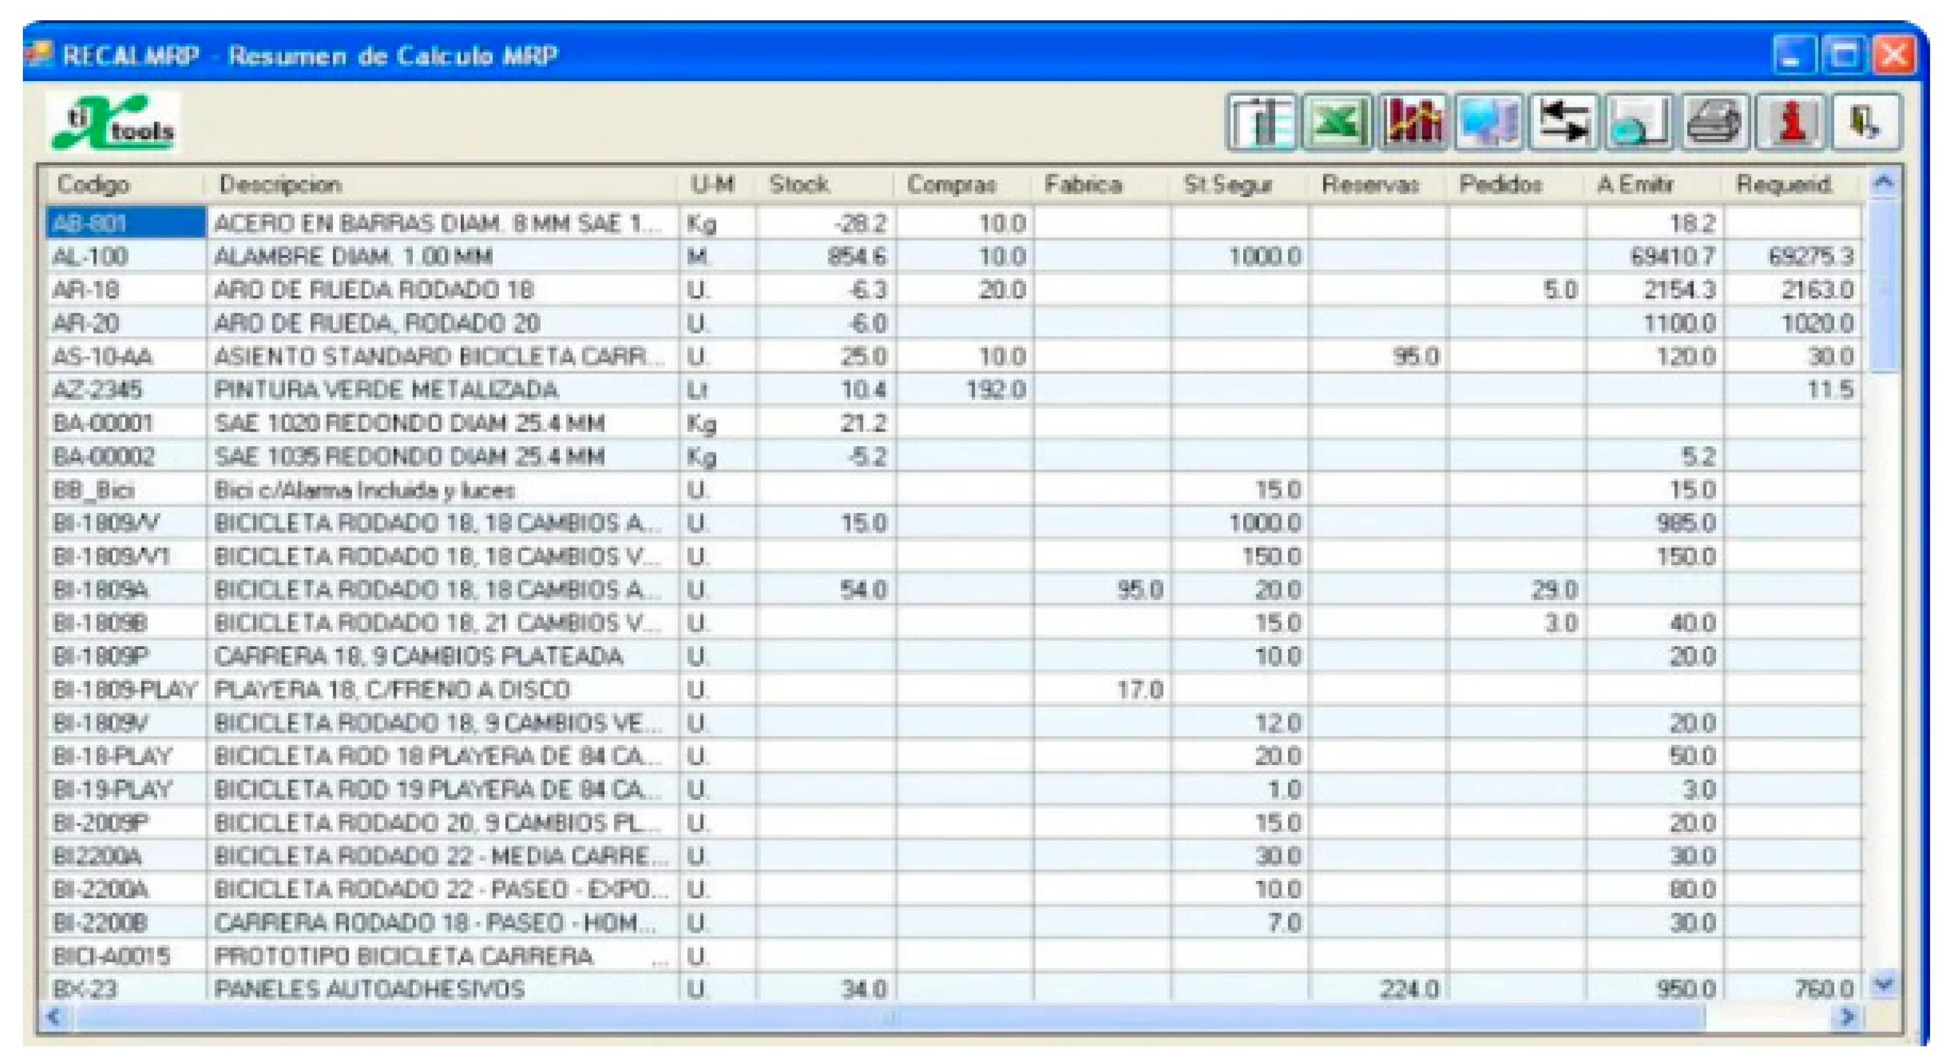
Task: Select row code AR-18
Action: click(126, 290)
